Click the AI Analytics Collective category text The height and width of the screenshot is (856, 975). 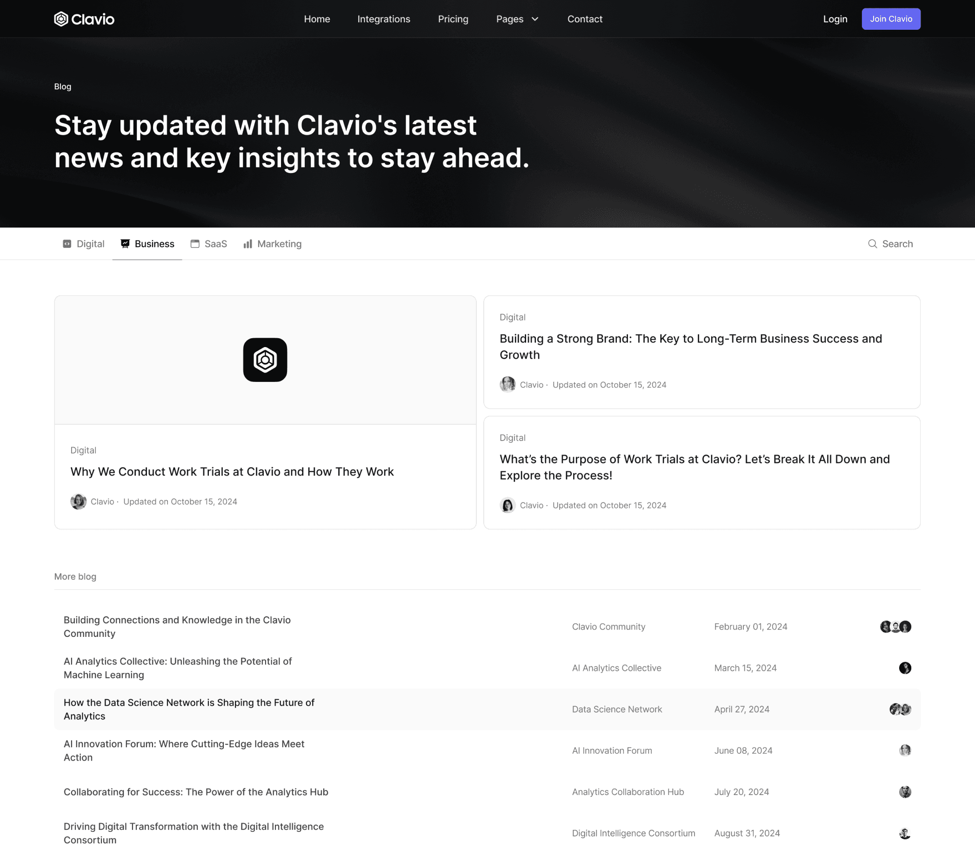pyautogui.click(x=617, y=668)
